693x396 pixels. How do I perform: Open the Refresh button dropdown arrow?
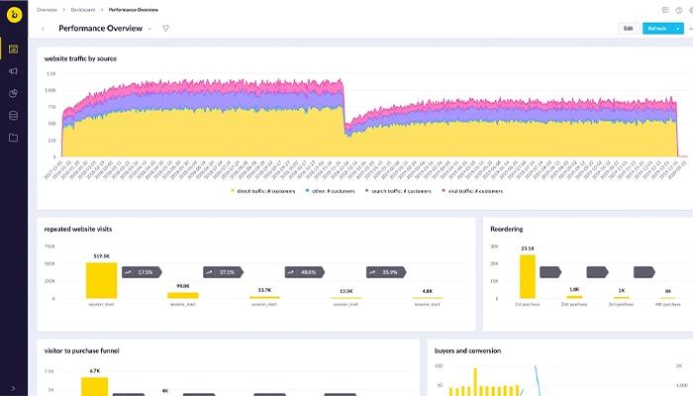point(678,29)
